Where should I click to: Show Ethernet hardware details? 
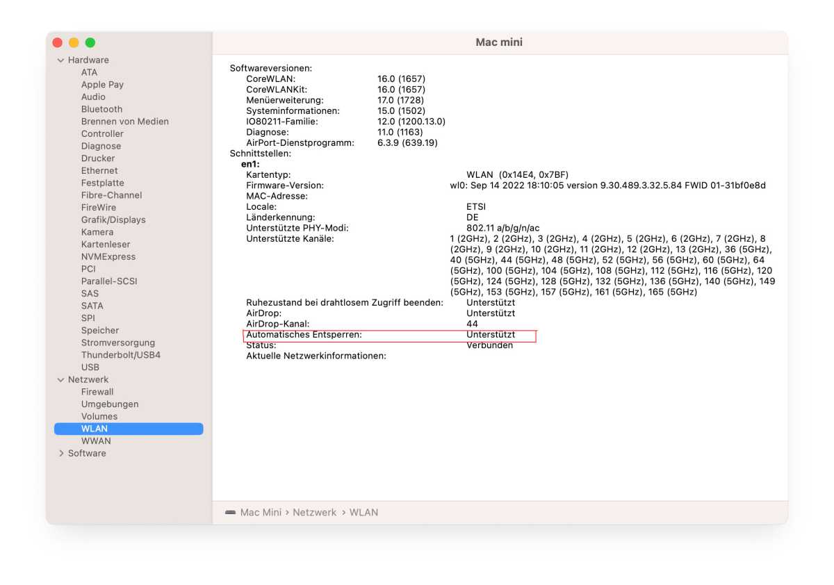[99, 171]
